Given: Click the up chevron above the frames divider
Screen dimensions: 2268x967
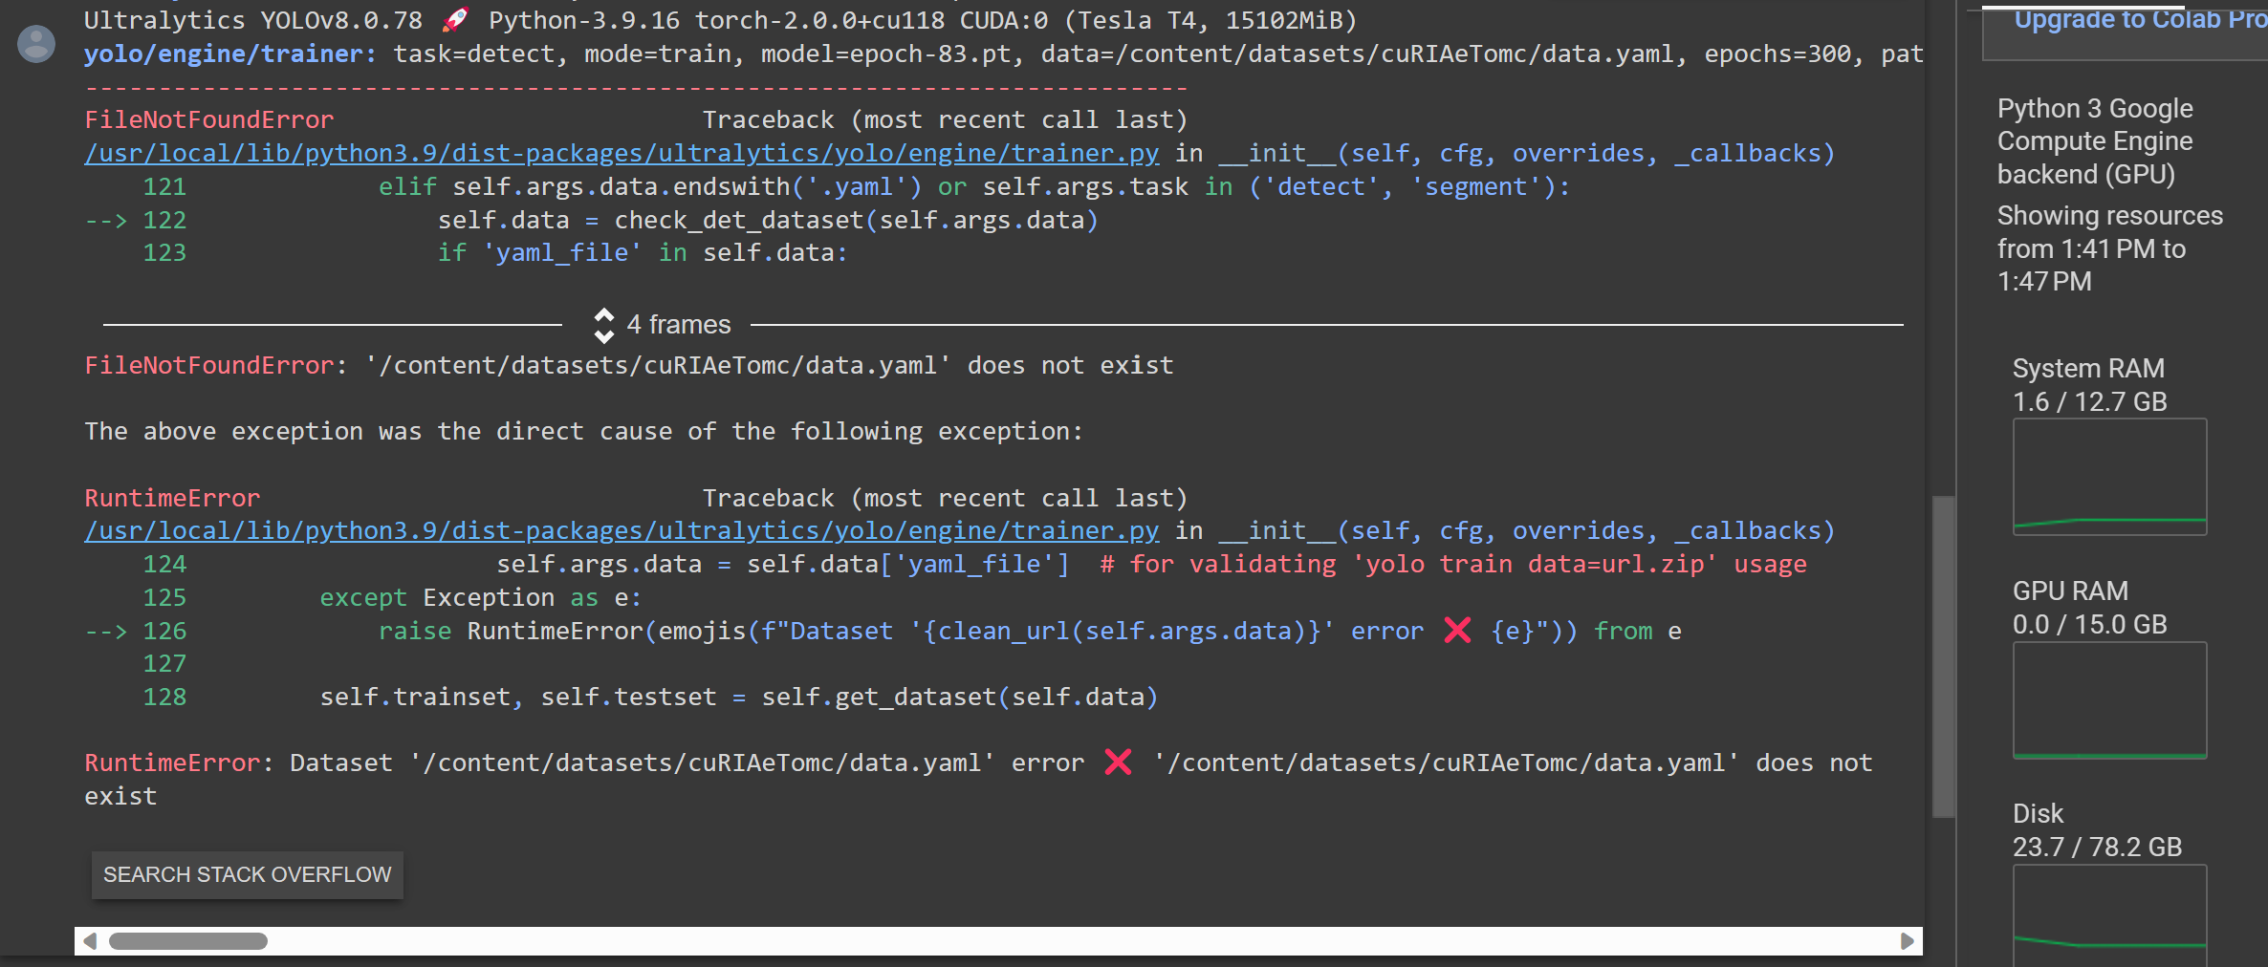Looking at the screenshot, I should point(603,316).
